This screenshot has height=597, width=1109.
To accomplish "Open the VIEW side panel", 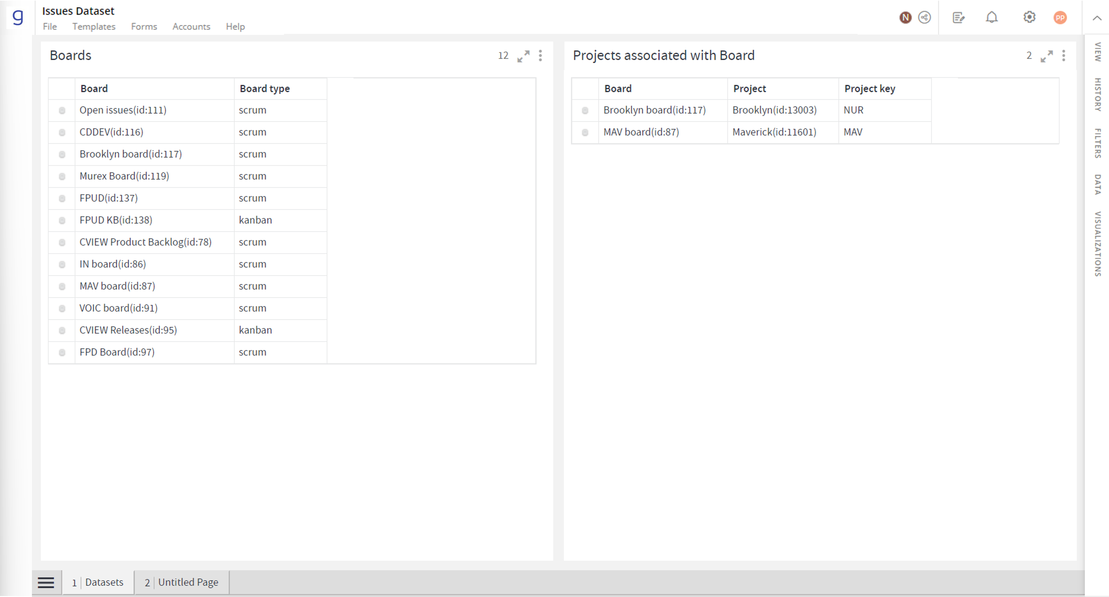I will pos(1098,52).
